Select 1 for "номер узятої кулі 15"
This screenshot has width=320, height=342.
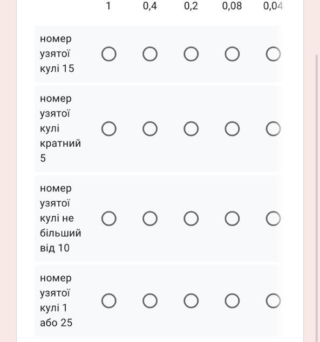tap(109, 54)
